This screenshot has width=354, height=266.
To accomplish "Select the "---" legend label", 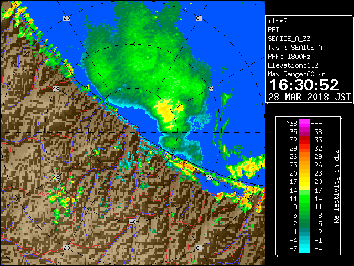I will point(316,124).
